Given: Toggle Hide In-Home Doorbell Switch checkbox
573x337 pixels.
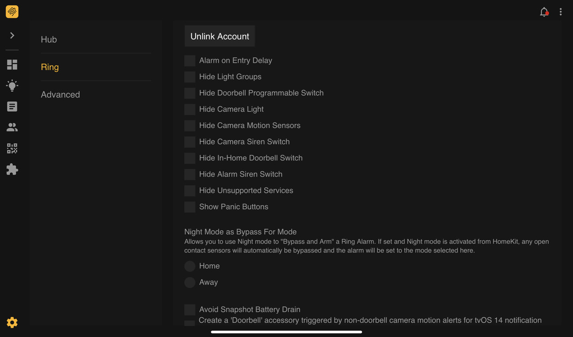Looking at the screenshot, I should click(x=190, y=158).
